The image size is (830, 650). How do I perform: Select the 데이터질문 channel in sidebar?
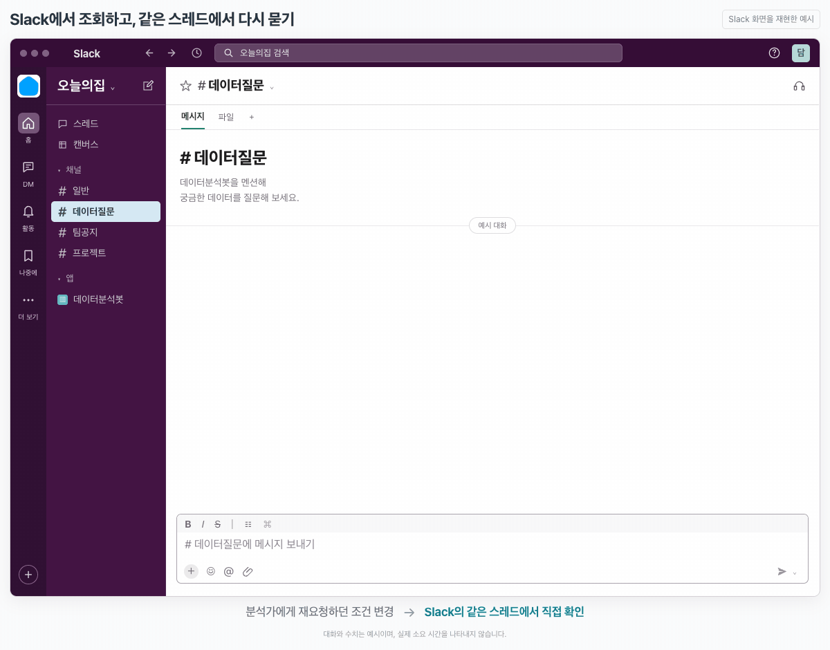(106, 212)
